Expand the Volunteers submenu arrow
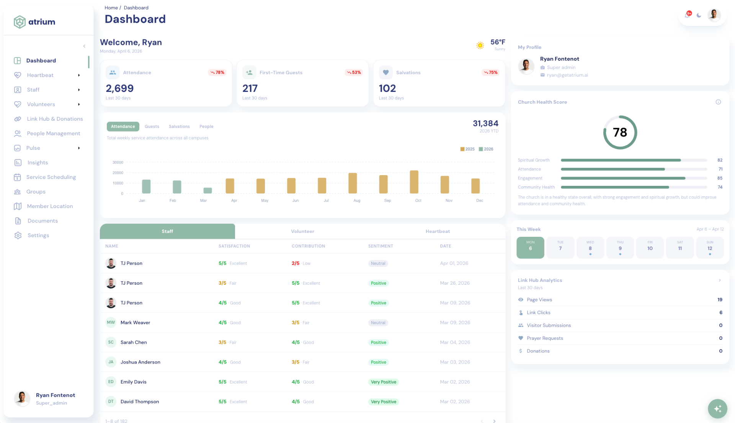This screenshot has height=423, width=735. click(79, 104)
